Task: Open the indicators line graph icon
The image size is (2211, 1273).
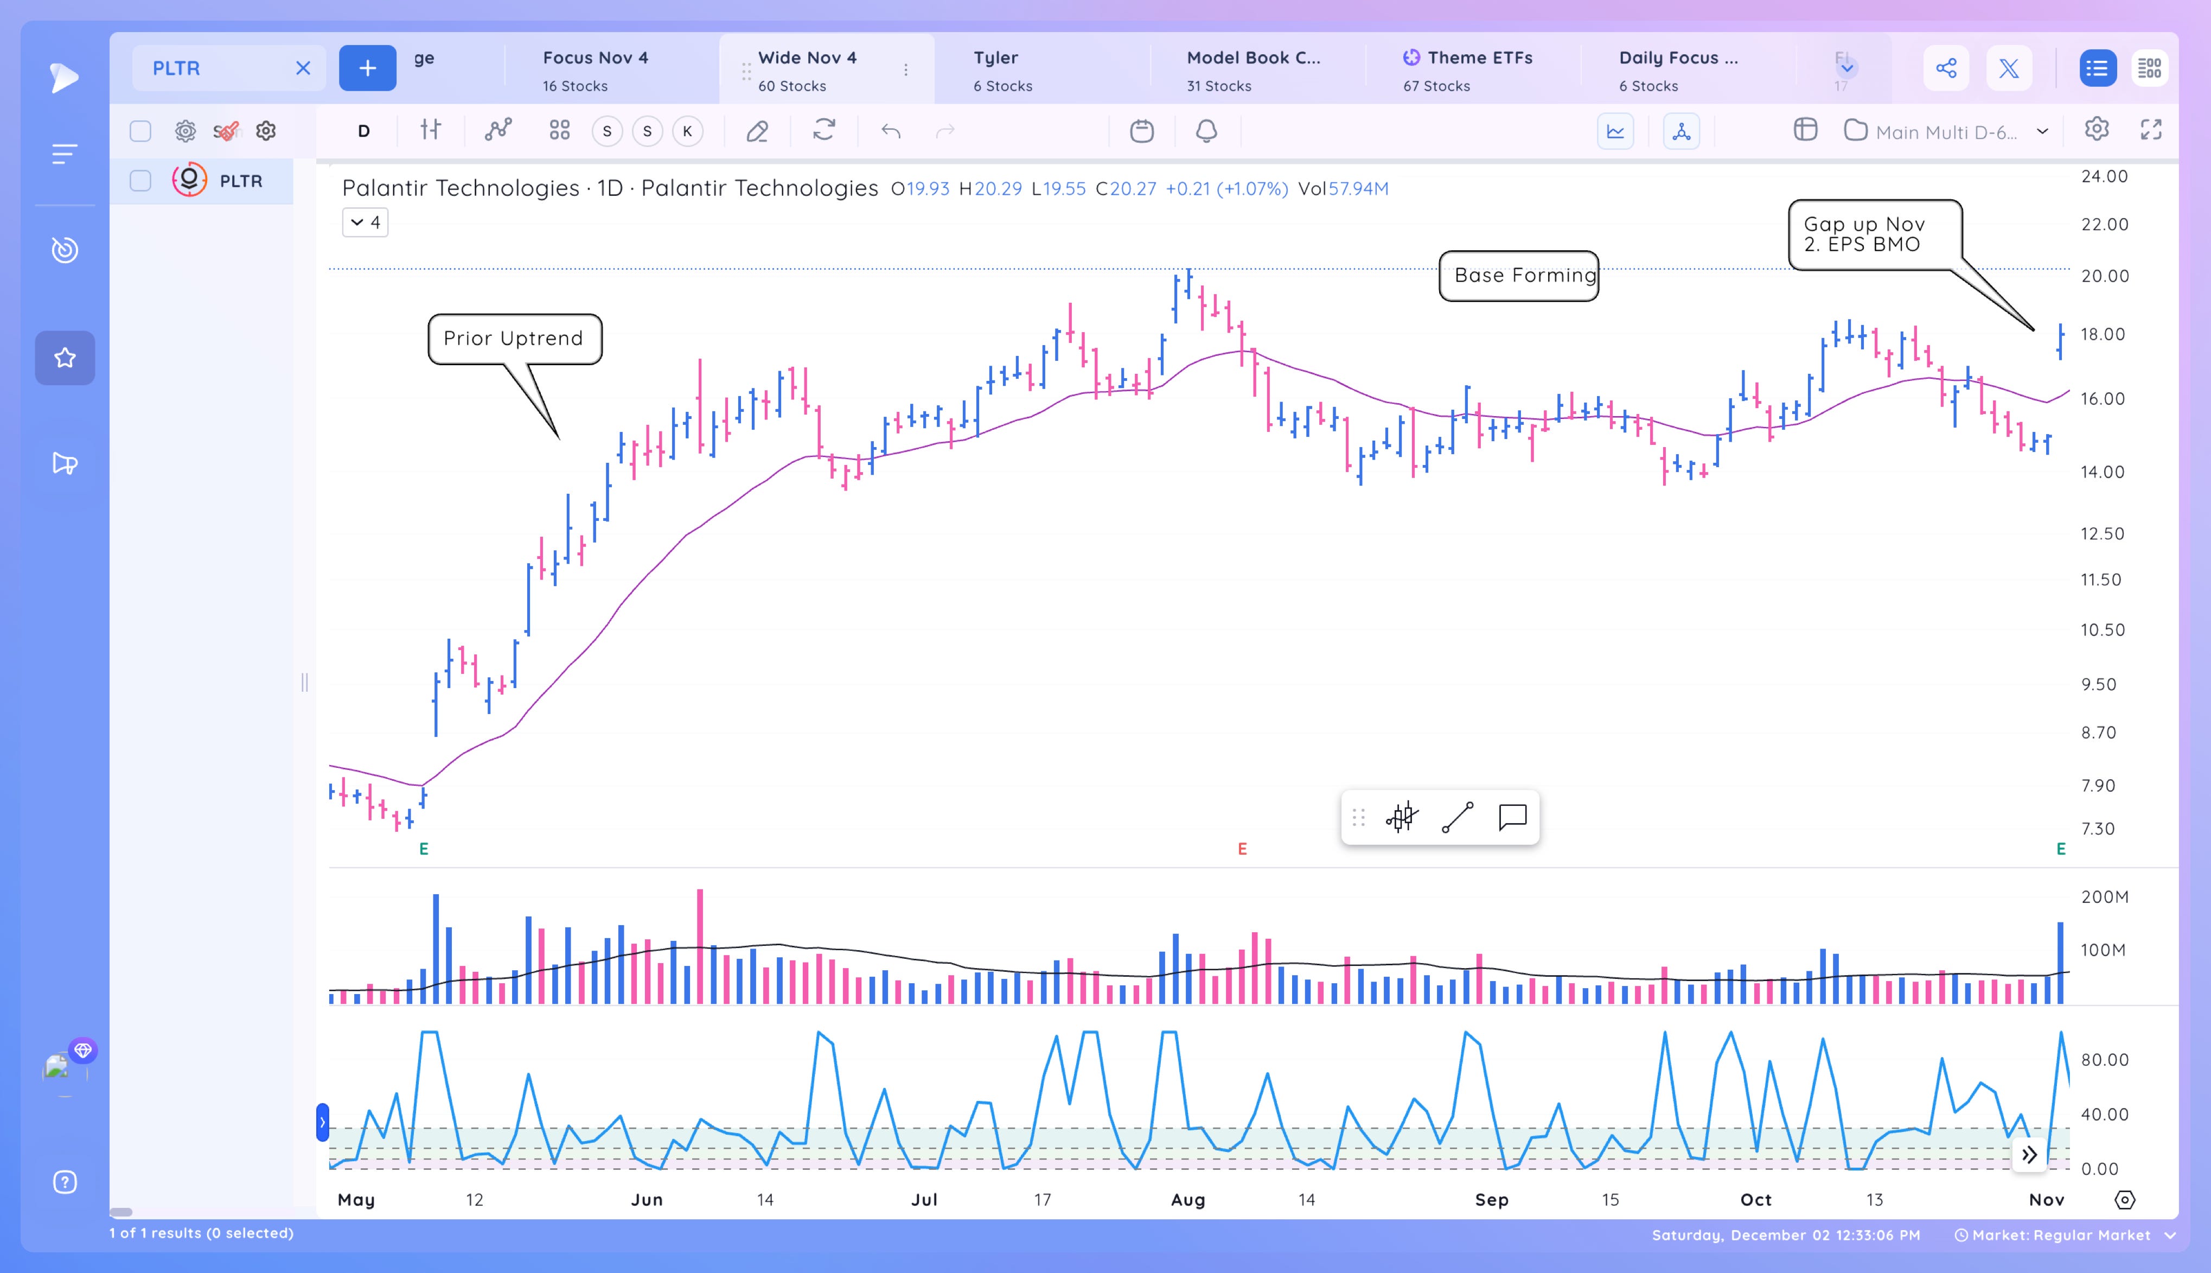Action: (498, 130)
